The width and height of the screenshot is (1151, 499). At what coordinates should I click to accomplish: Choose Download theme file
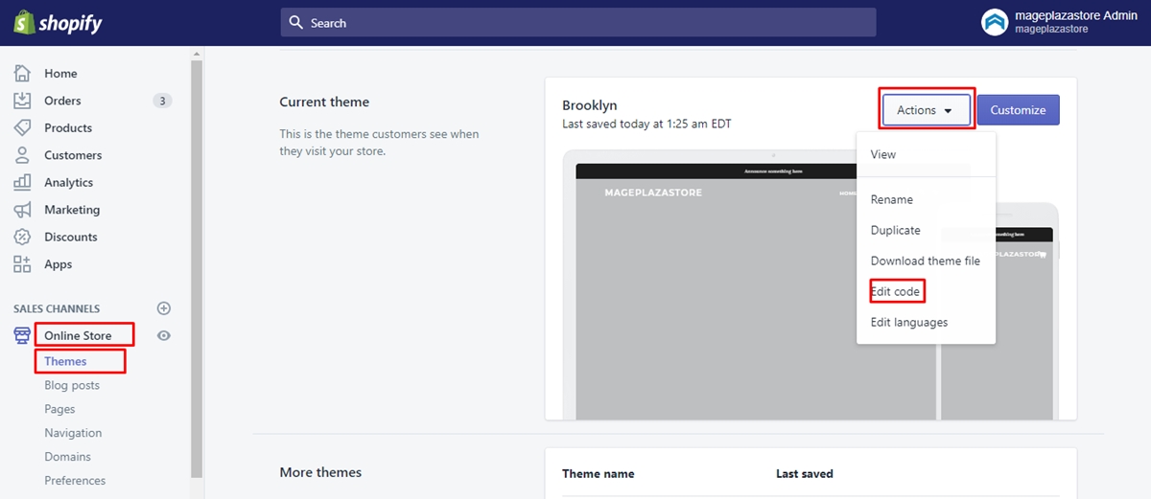click(926, 261)
